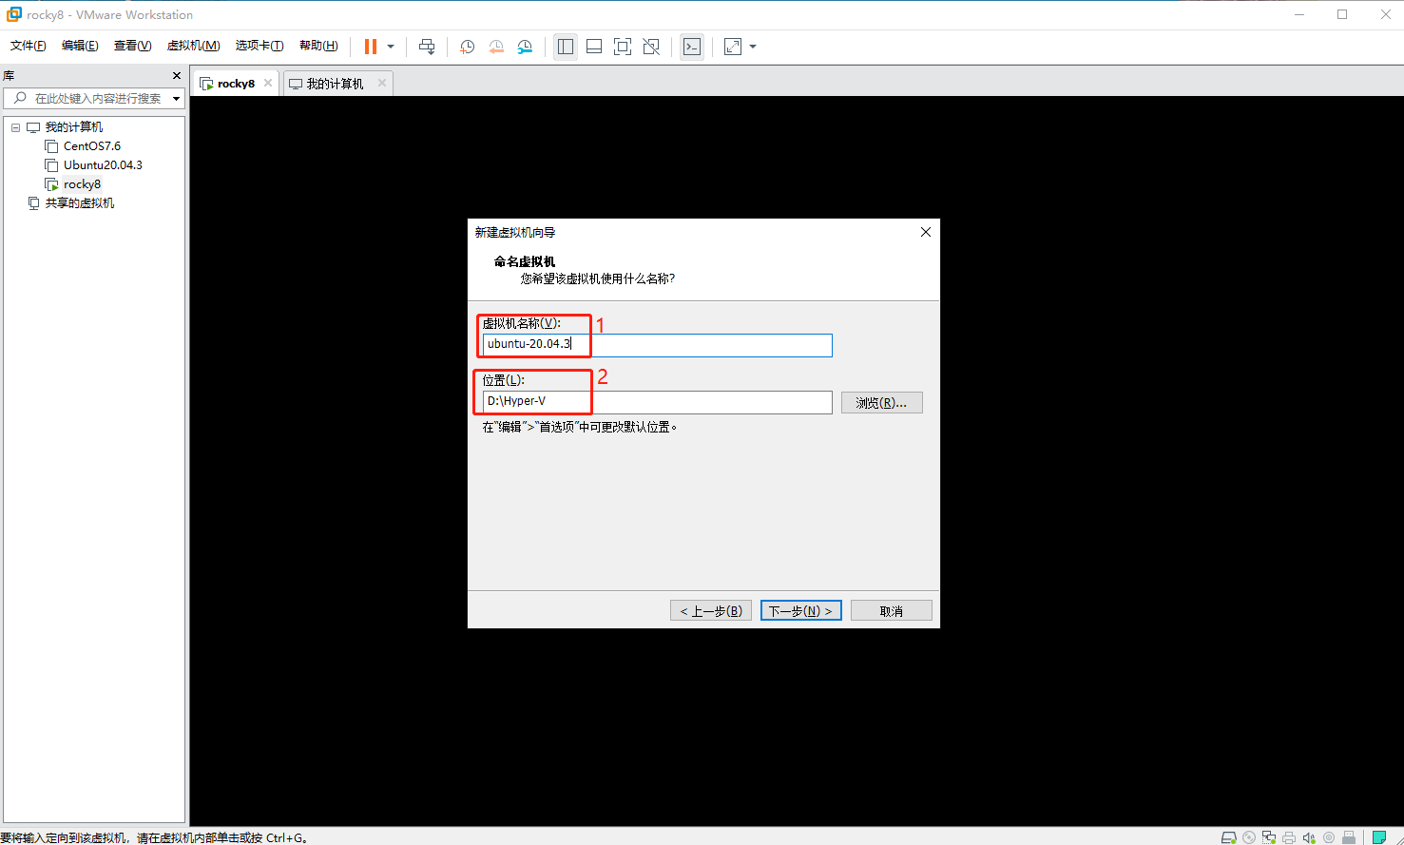Click the CentOS7.6 VM icon in library
Viewport: 1404px width, 845px height.
point(51,146)
